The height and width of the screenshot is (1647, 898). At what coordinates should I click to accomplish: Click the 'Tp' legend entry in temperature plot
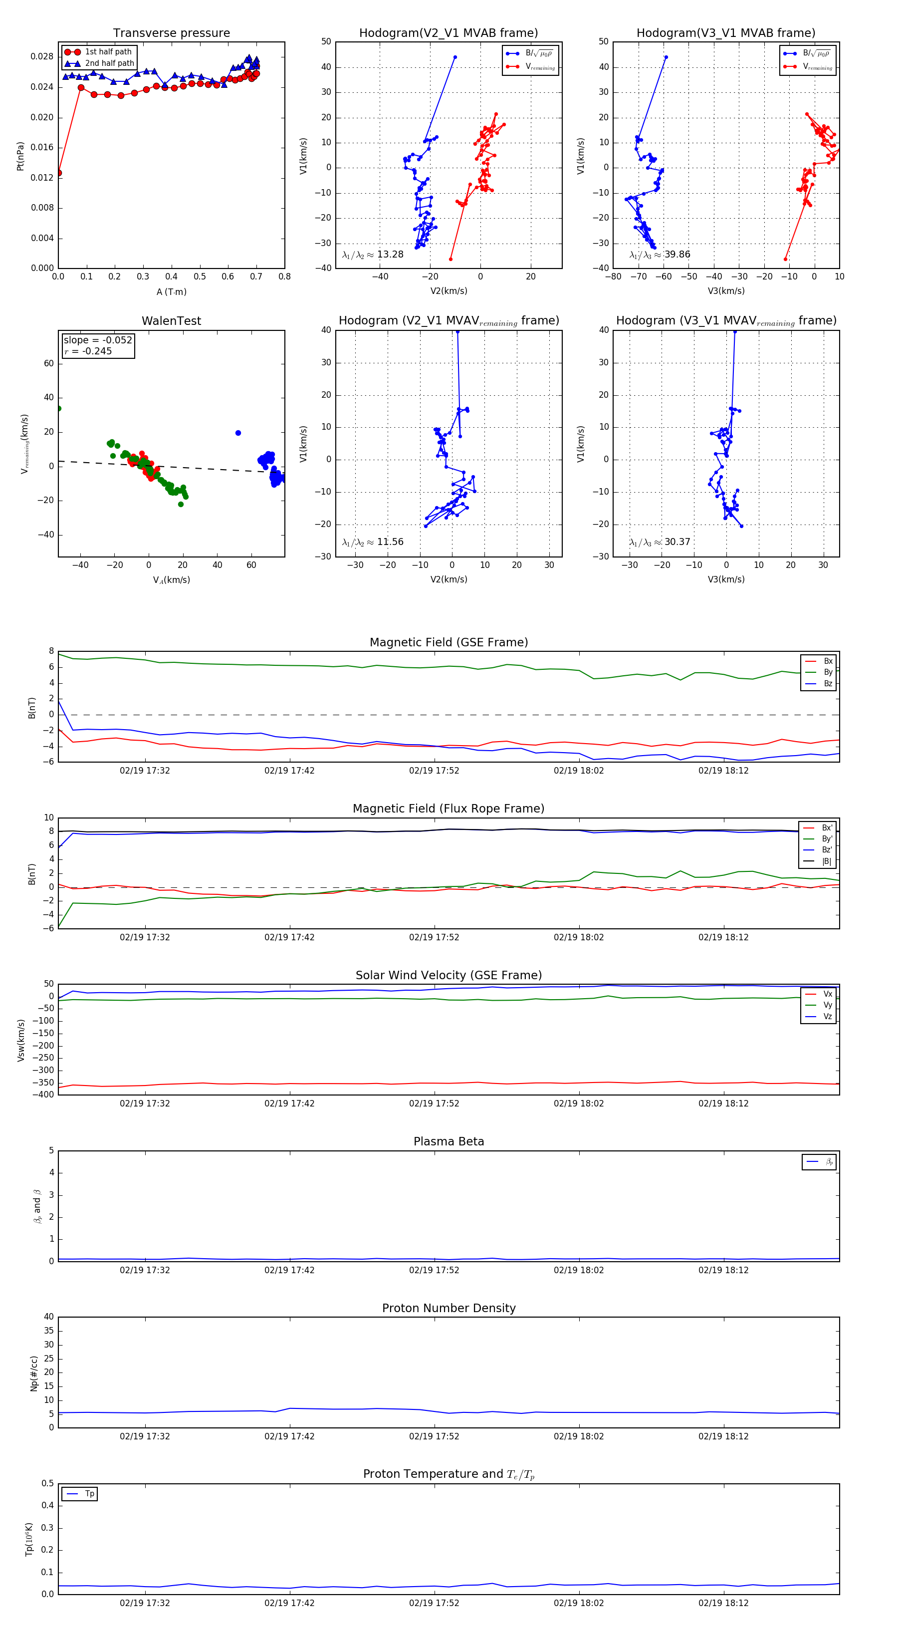[80, 1494]
